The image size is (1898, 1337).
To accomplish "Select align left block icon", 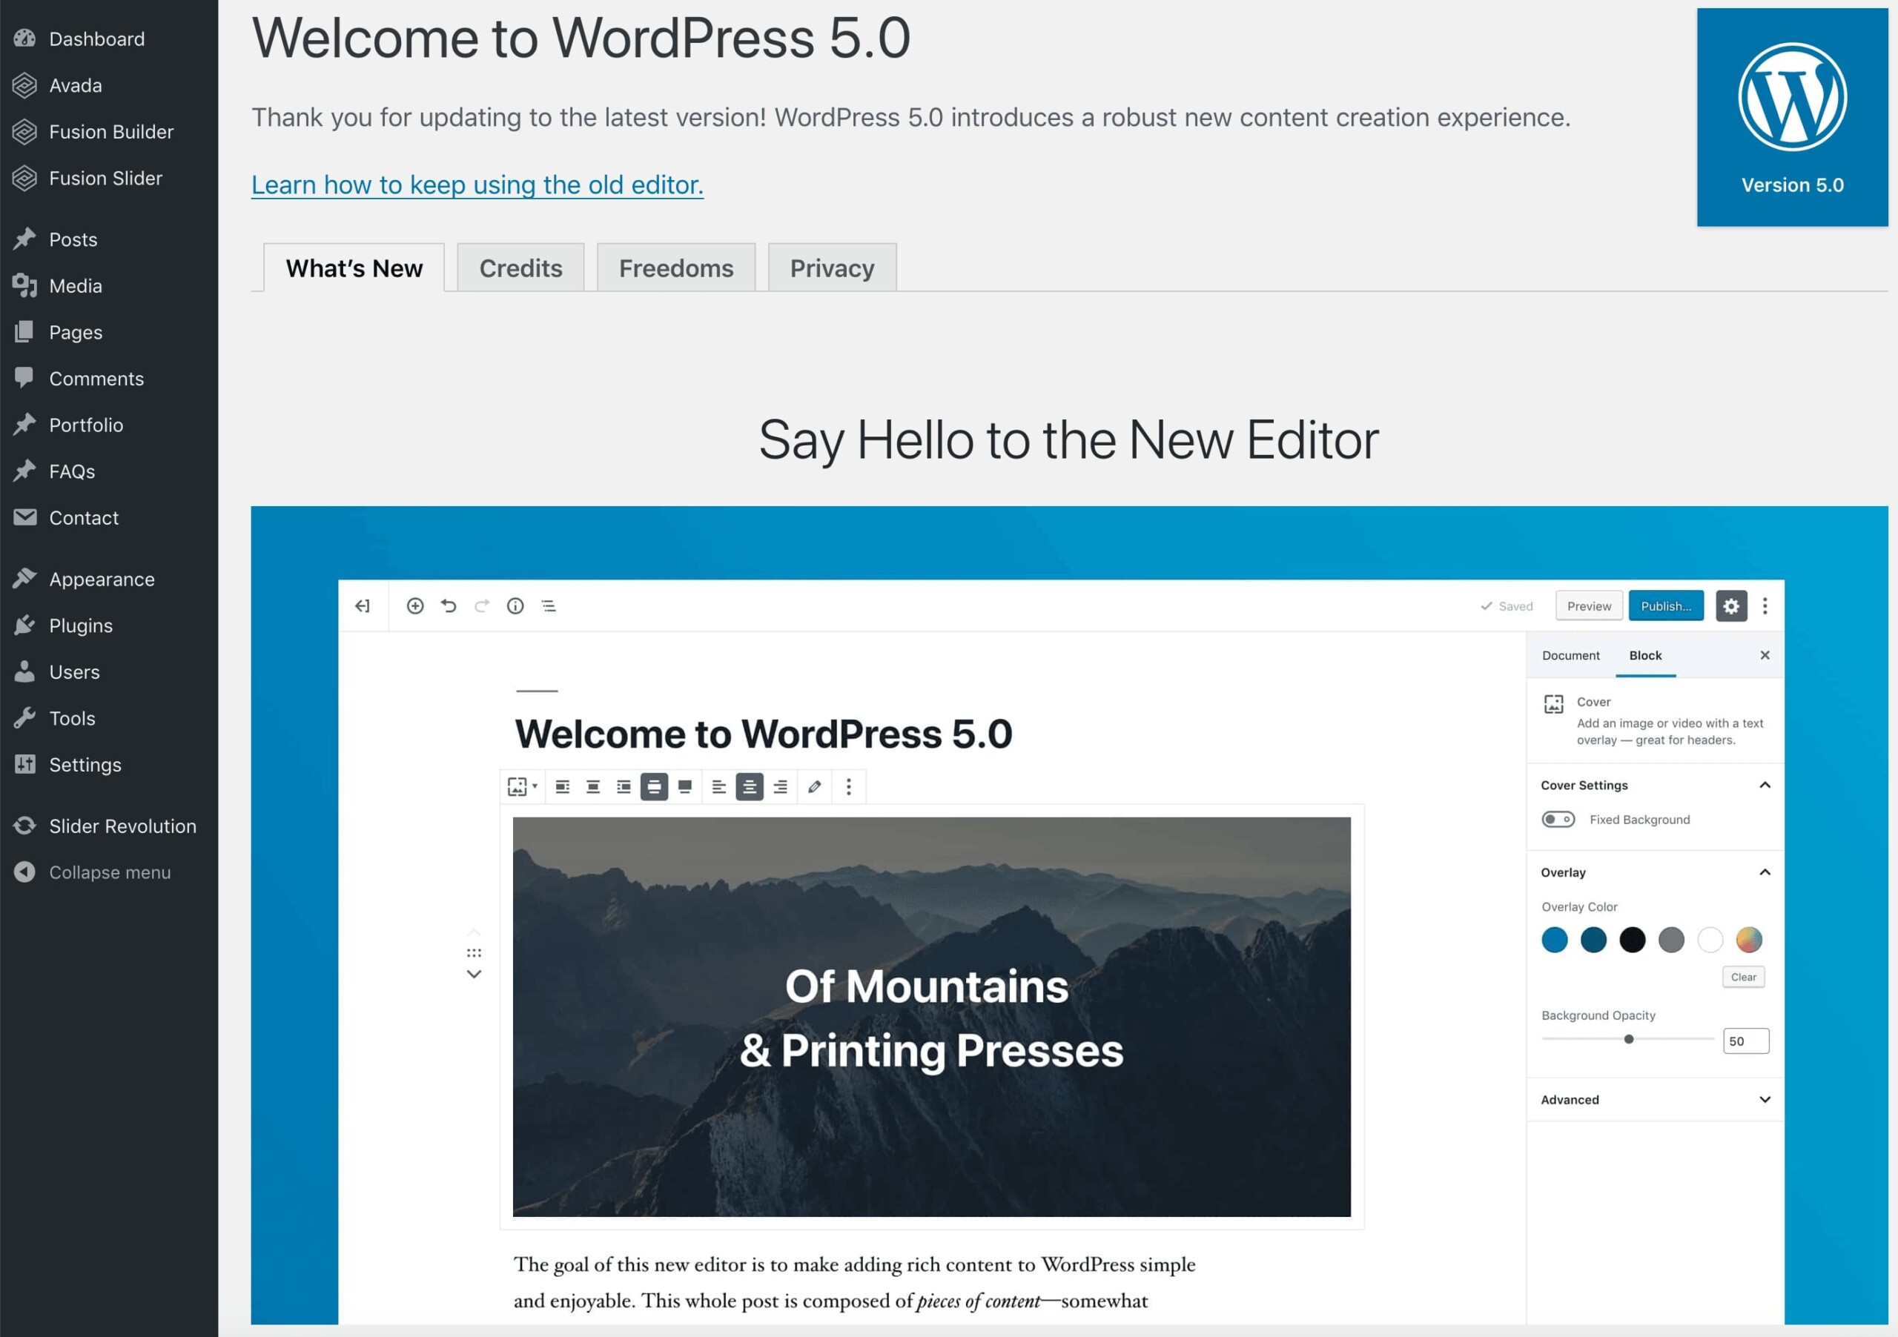I will tap(562, 786).
